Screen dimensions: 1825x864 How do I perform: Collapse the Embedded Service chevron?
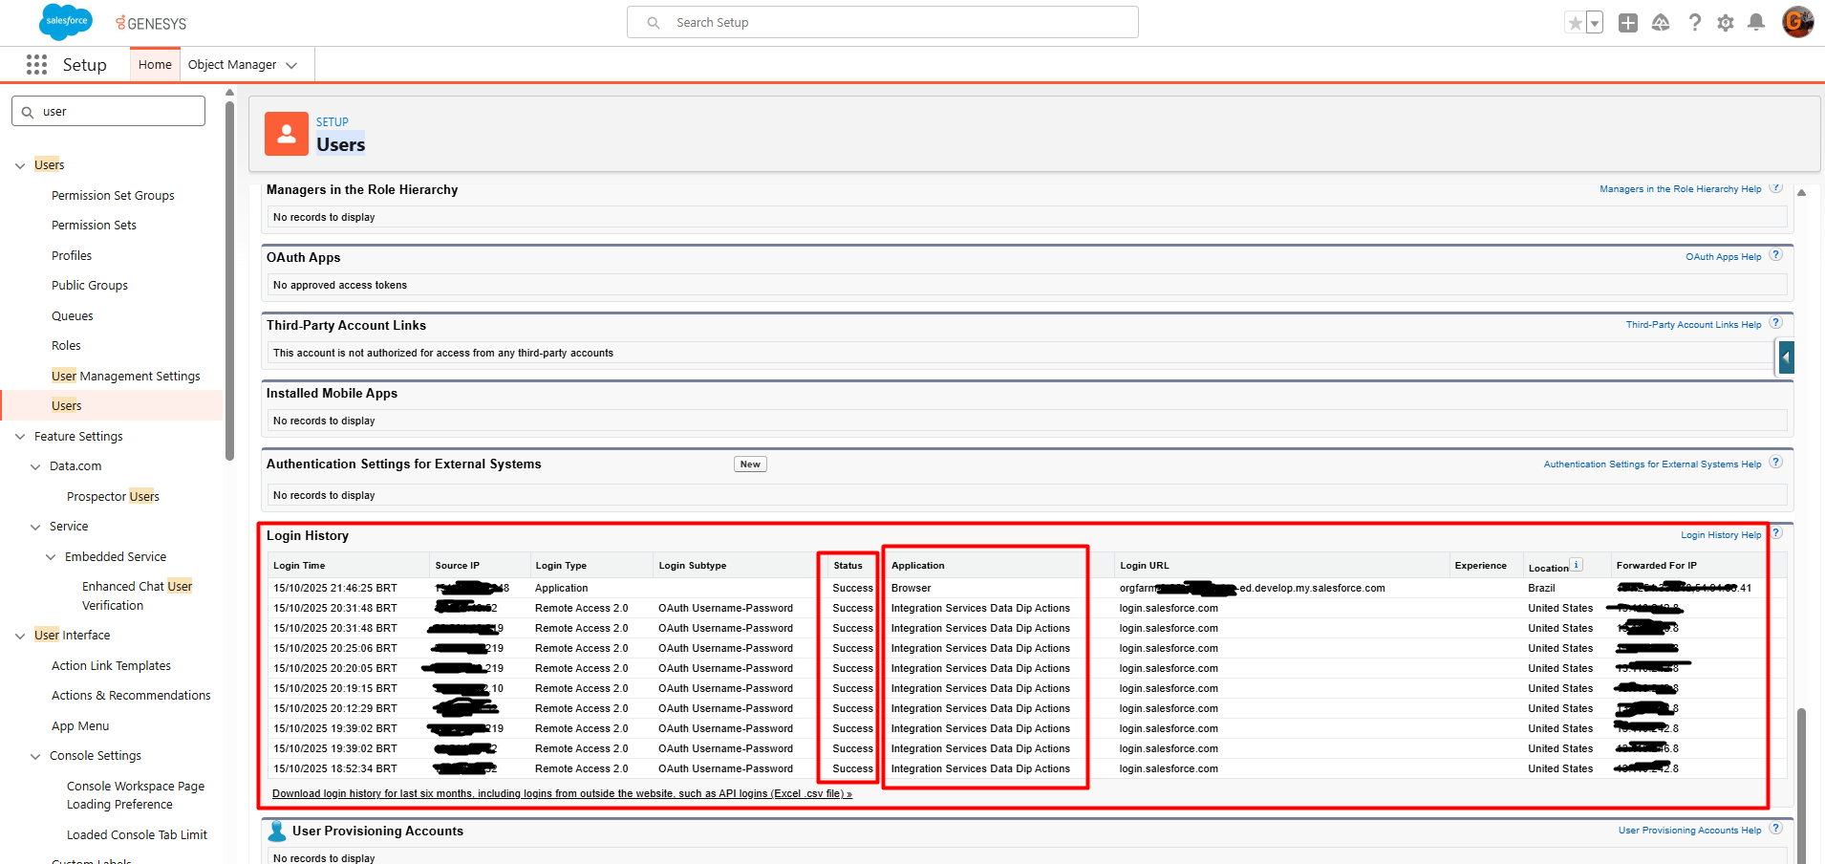[x=51, y=557]
